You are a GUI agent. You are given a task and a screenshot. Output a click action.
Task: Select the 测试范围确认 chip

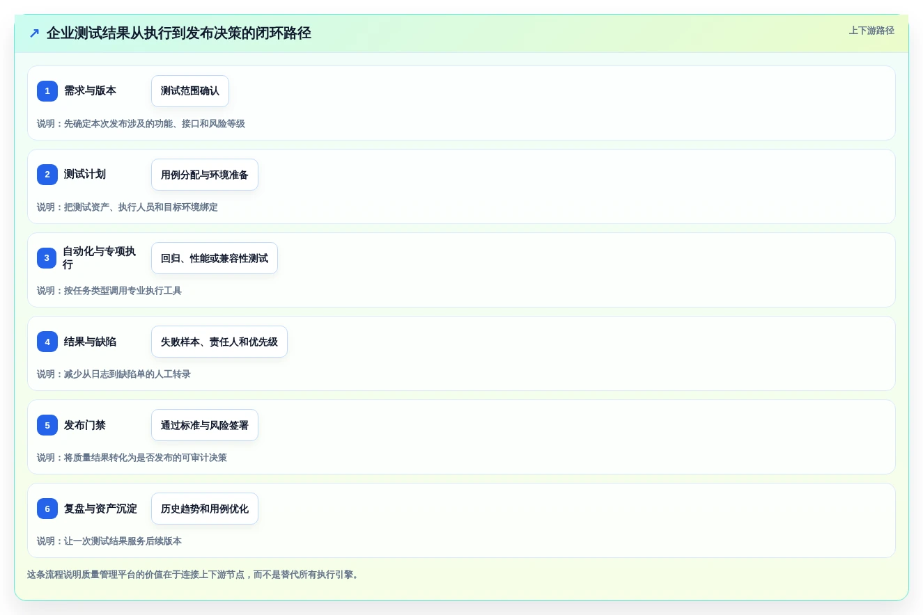click(190, 91)
